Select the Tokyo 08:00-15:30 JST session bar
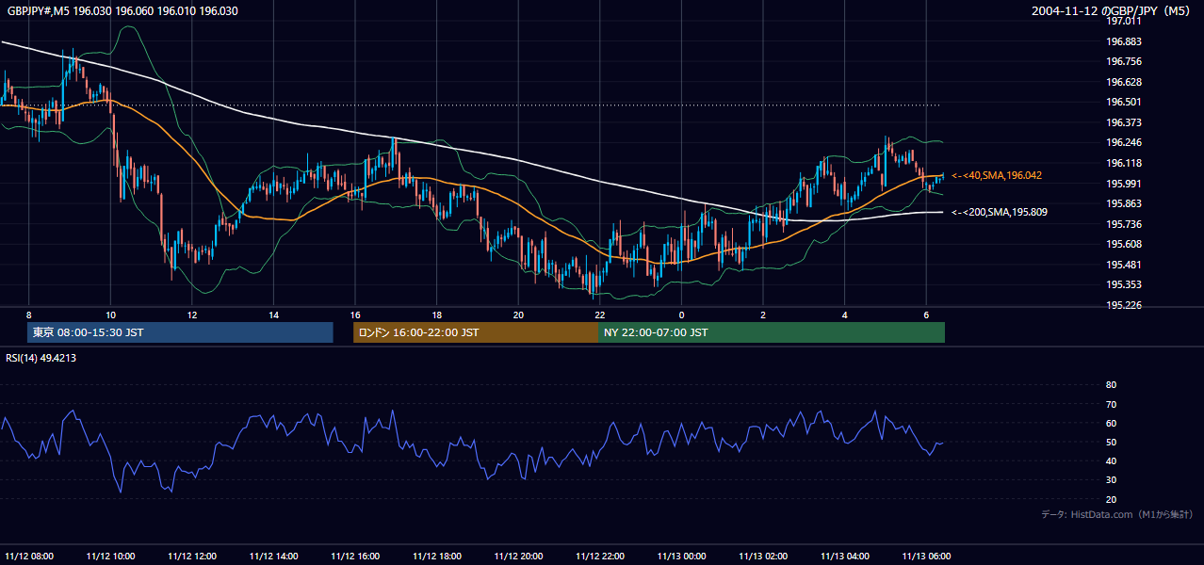Image resolution: width=1204 pixels, height=565 pixels. 180,332
